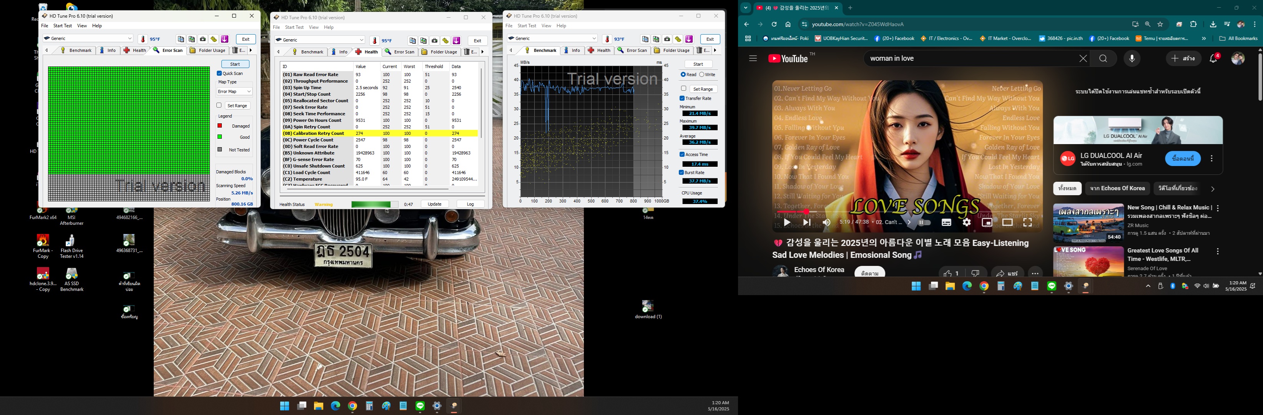Image resolution: width=1263 pixels, height=415 pixels.
Task: Open Echoes Of Korea channel link
Action: pos(819,269)
